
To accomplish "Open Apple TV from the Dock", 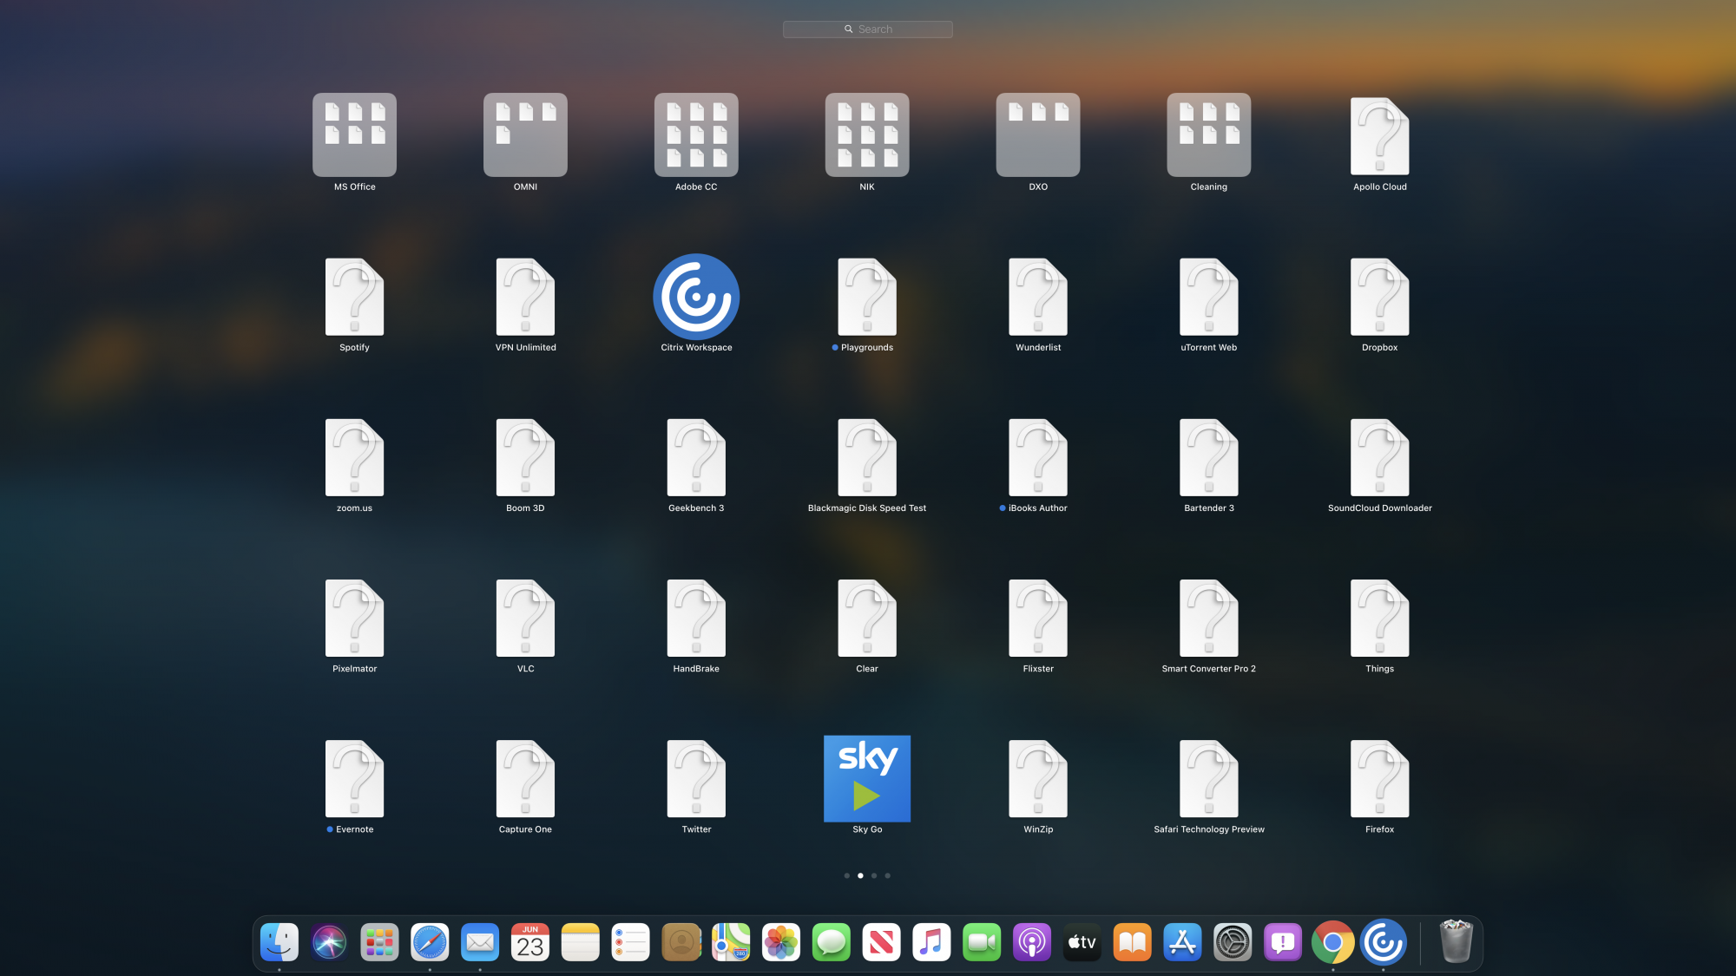I will [1082, 942].
